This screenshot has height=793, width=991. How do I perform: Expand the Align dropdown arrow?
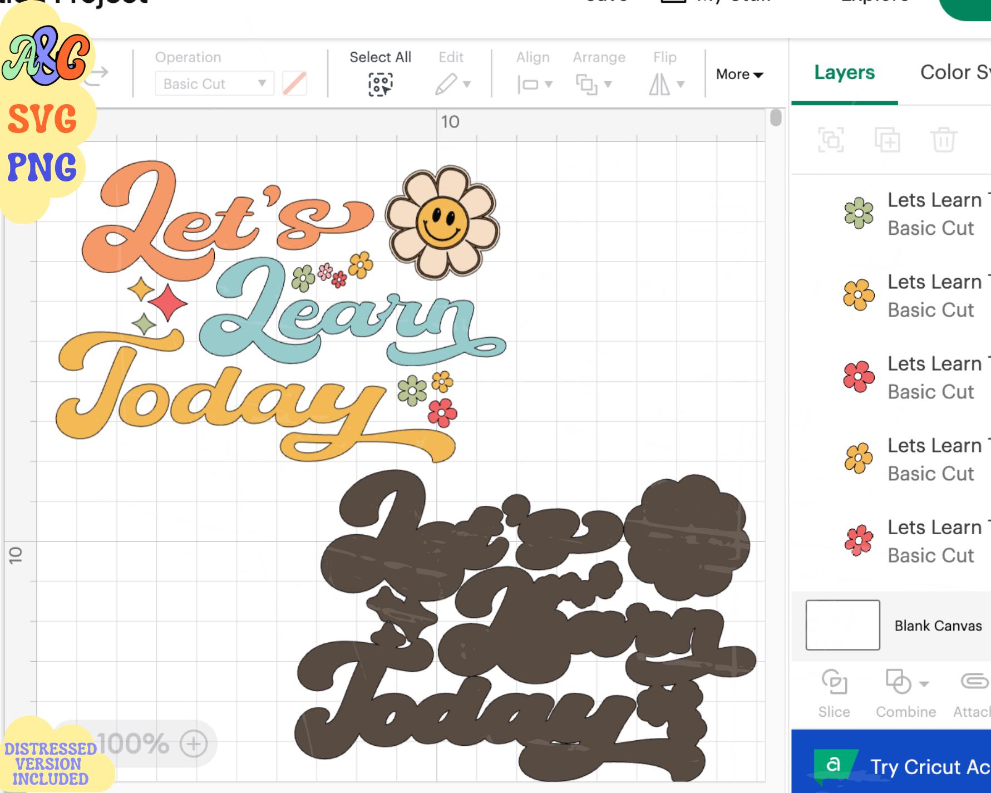[549, 85]
